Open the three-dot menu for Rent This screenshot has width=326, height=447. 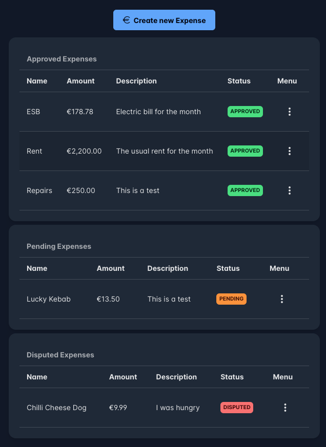[290, 151]
